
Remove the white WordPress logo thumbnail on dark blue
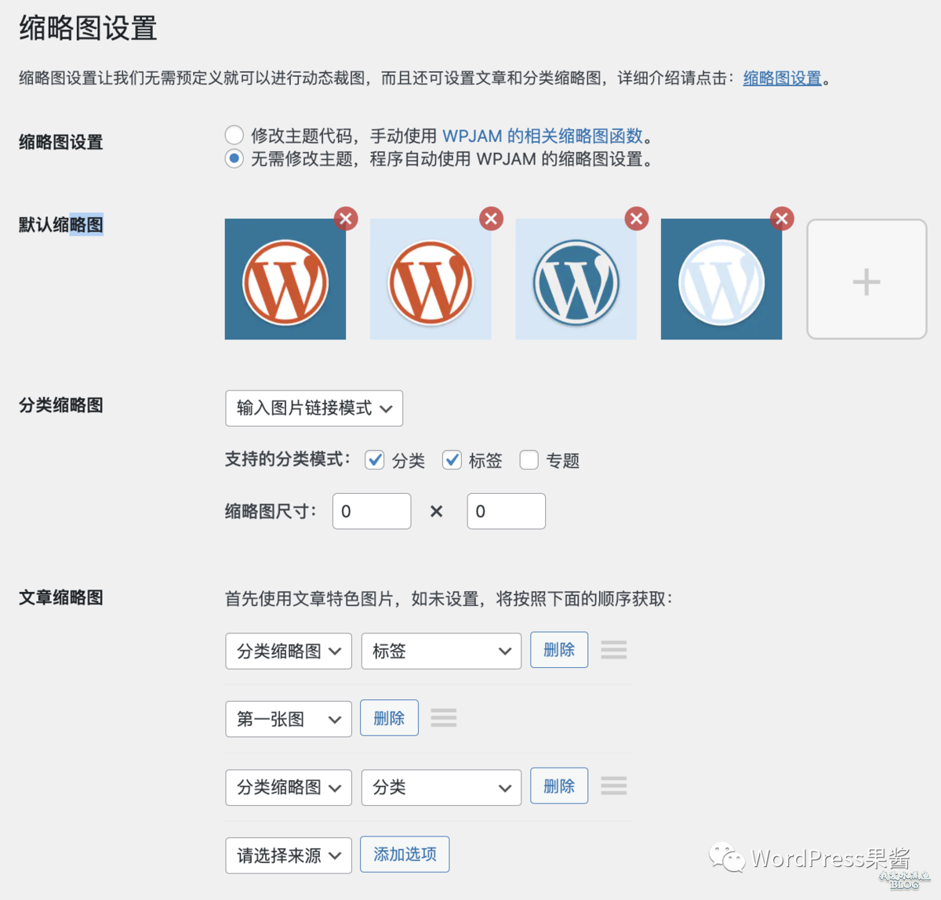pyautogui.click(x=782, y=219)
